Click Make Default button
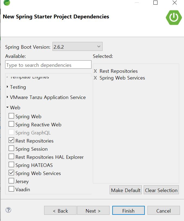The width and height of the screenshot is (184, 221). click(x=126, y=190)
